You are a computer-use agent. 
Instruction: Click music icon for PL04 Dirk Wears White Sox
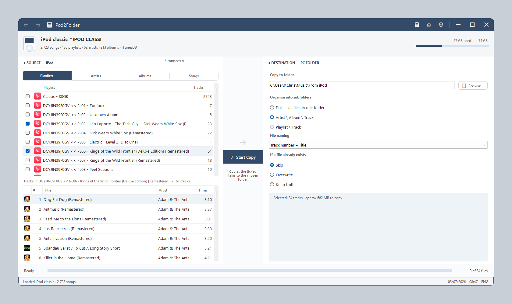(37, 133)
